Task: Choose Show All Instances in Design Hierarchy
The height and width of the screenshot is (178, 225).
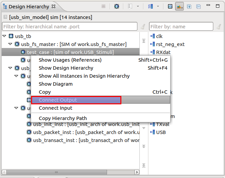Action: [101, 76]
